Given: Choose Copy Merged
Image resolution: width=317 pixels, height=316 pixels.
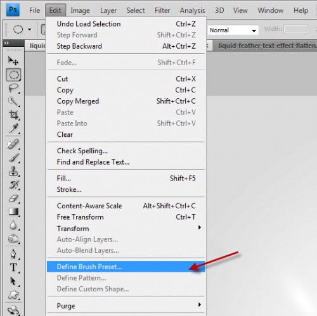Looking at the screenshot, I should (126, 101).
